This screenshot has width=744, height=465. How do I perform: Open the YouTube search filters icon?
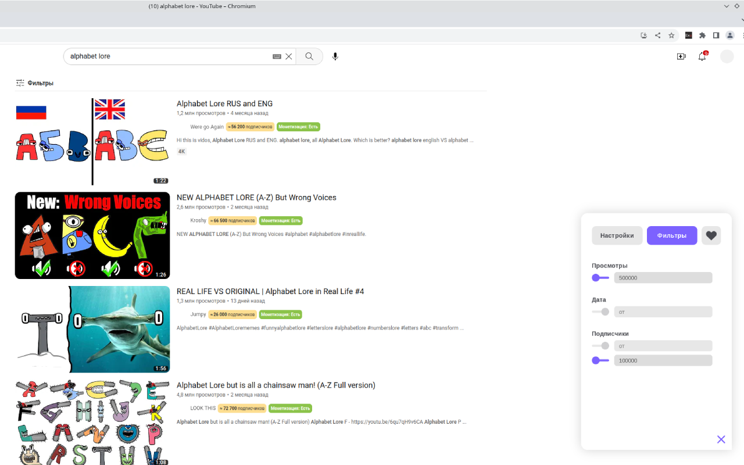tap(20, 83)
